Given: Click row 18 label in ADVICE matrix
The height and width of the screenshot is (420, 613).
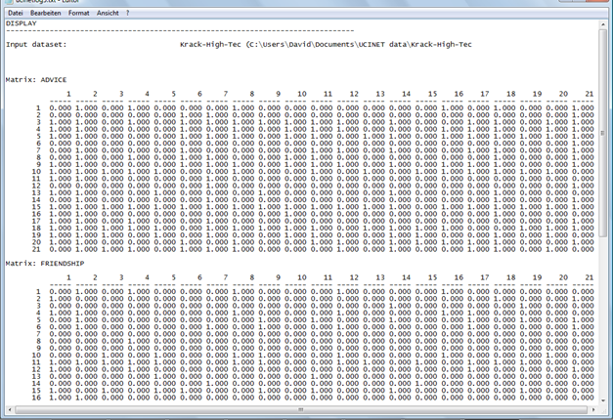Looking at the screenshot, I should pyautogui.click(x=36, y=229).
